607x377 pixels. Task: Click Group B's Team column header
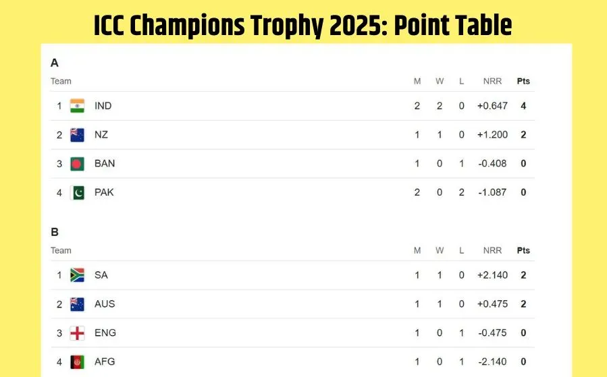click(x=61, y=250)
